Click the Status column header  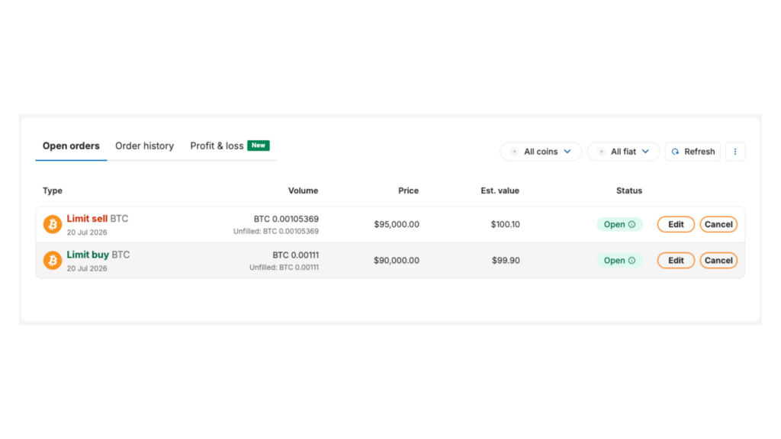coord(629,191)
